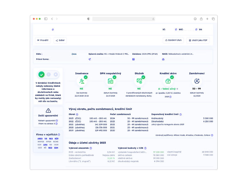This screenshot has width=248, height=186.
Task: Open the Kreditní skóre gauge icon
Action: click(x=168, y=81)
